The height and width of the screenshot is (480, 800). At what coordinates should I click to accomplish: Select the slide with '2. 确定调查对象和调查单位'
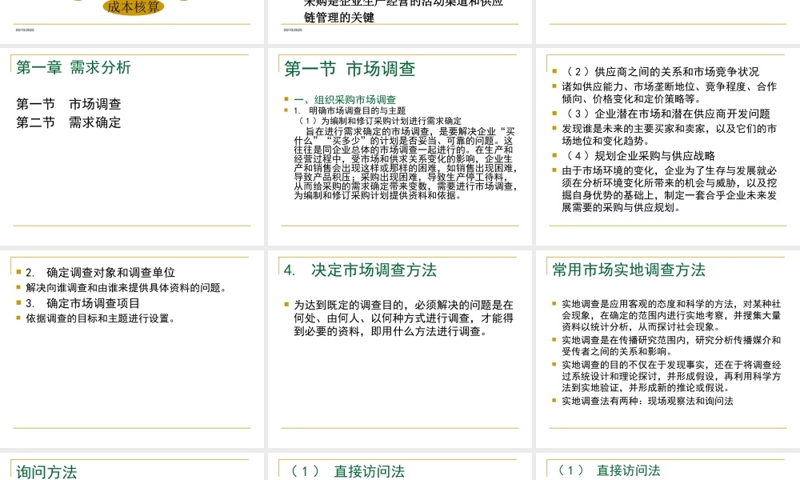[132, 349]
